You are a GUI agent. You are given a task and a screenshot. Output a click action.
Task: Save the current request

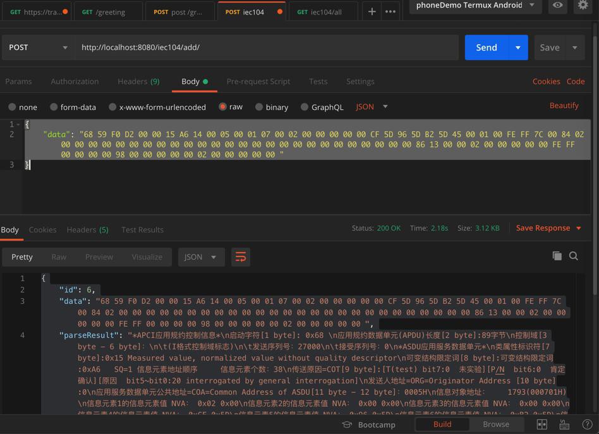549,47
